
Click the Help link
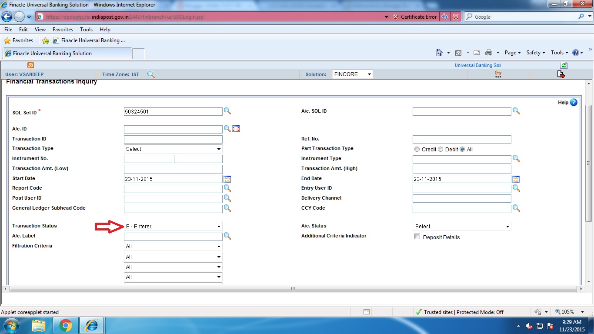tap(564, 103)
